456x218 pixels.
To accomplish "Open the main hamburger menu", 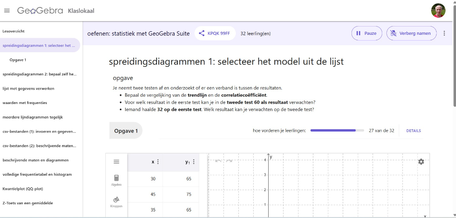I will (x=7, y=10).
